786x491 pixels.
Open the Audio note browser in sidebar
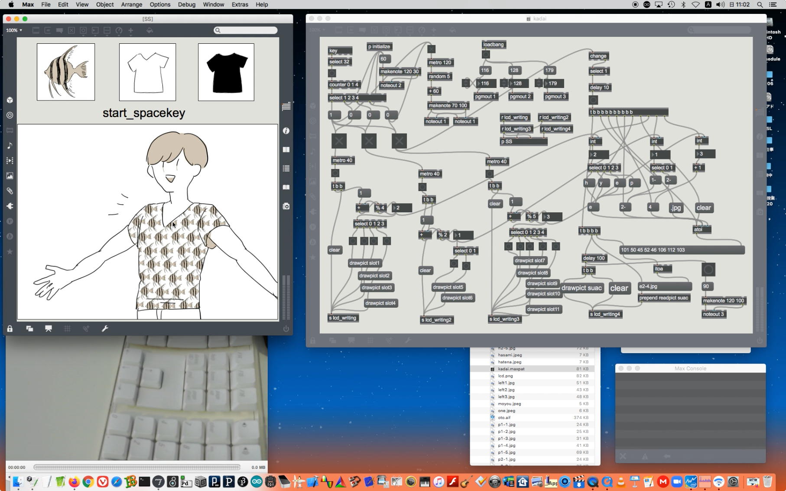pos(10,146)
